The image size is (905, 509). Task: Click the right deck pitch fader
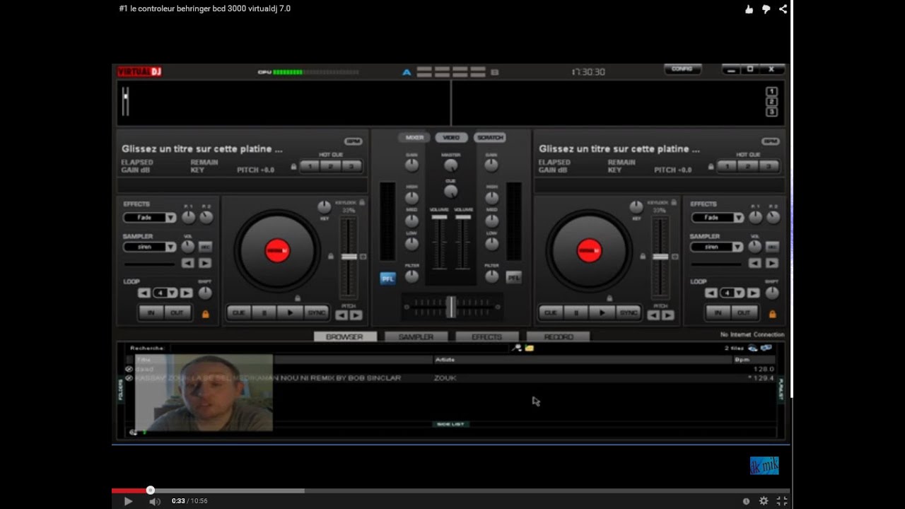tap(660, 257)
